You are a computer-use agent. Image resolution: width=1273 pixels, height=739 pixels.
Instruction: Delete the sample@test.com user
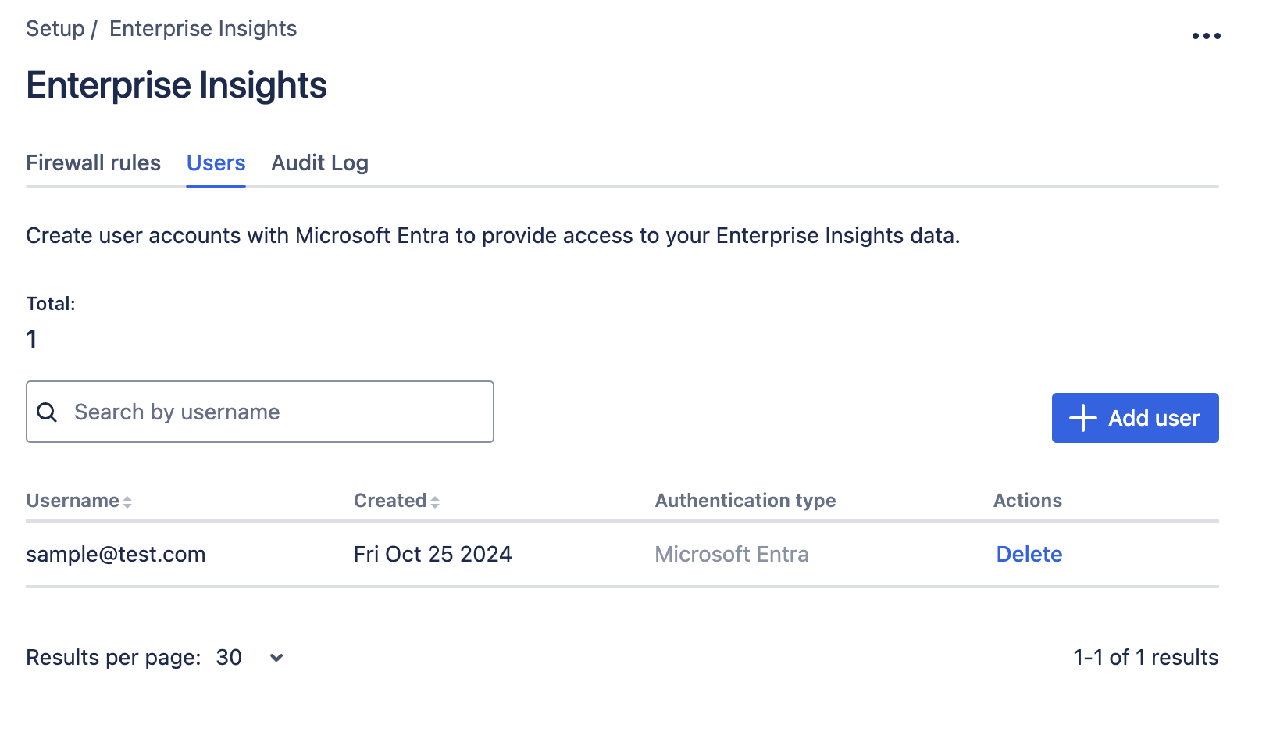(1029, 555)
